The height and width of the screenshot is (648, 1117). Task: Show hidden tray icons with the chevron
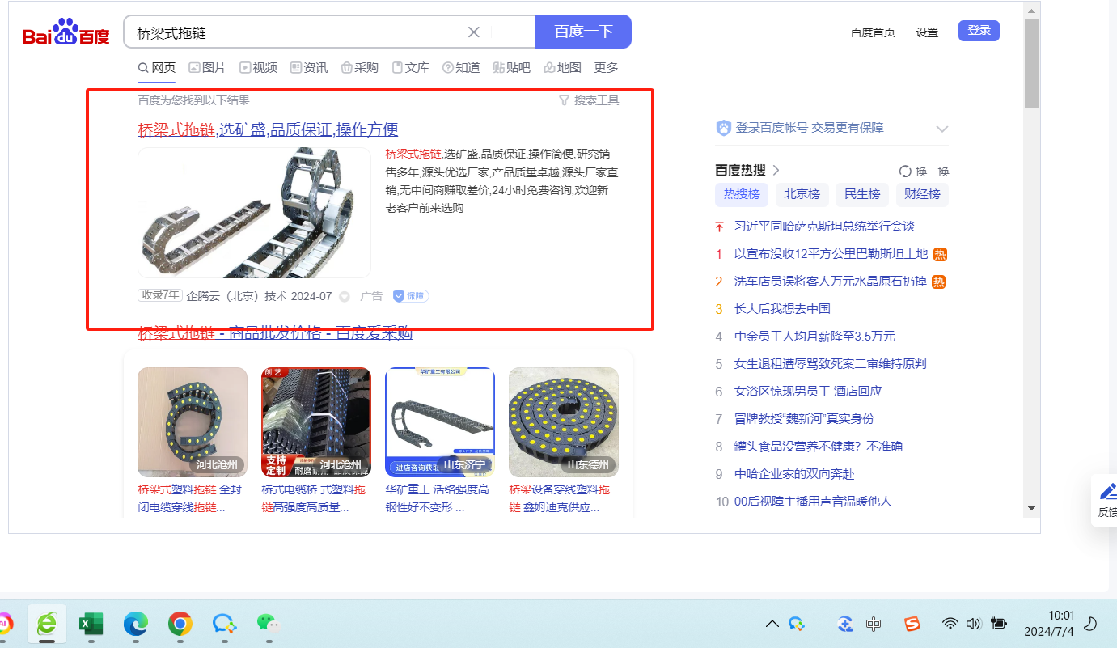pos(772,624)
